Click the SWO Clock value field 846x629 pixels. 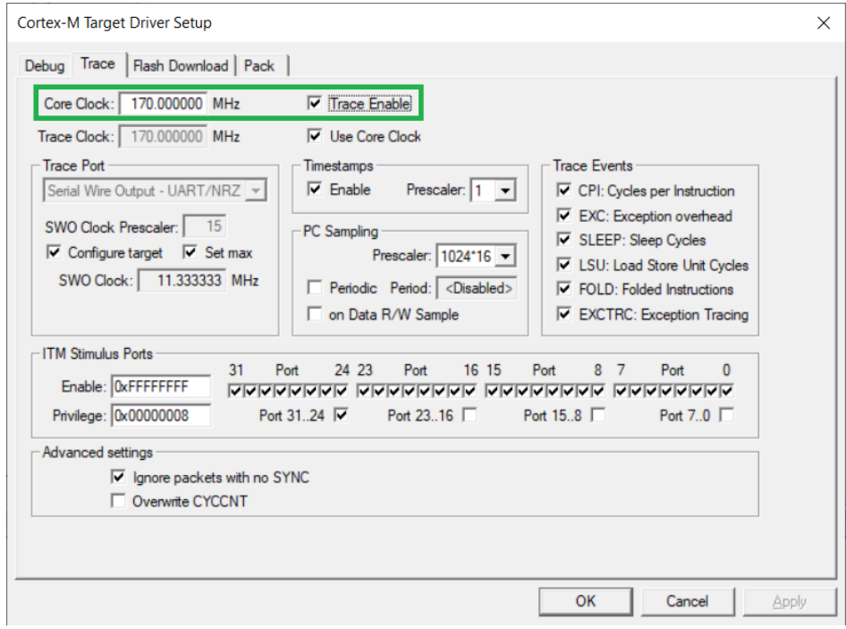point(182,281)
